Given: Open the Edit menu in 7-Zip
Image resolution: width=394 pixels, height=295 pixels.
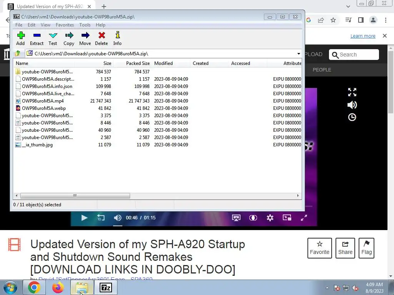Looking at the screenshot, I should tap(32, 25).
